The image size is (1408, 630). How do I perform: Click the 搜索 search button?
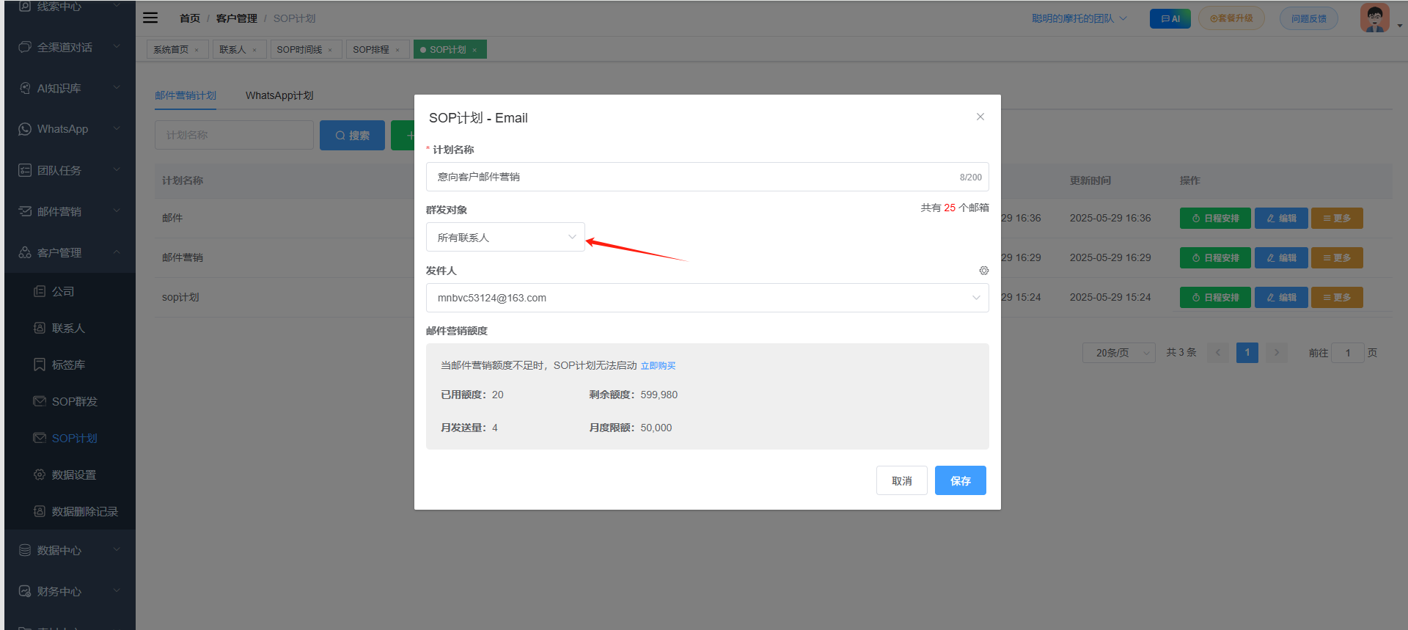tap(352, 136)
